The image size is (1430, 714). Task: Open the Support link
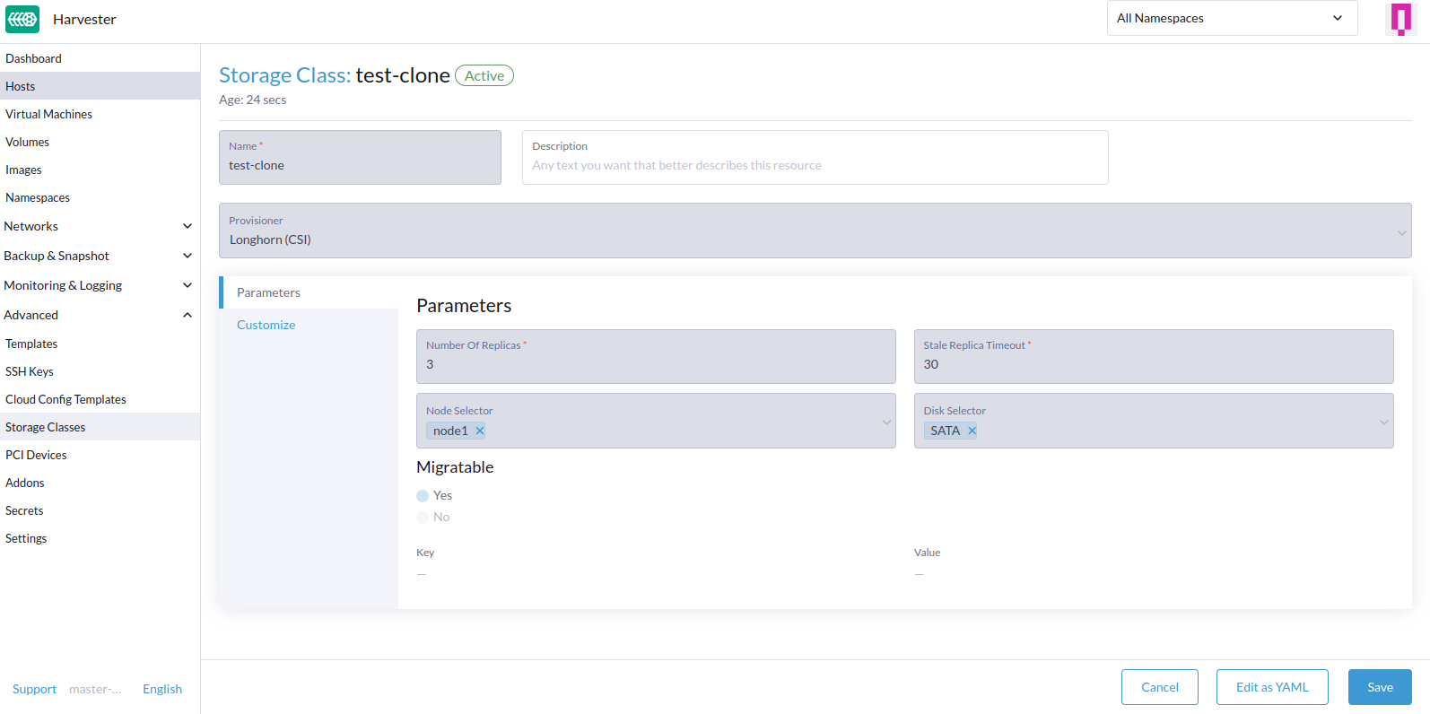(34, 689)
